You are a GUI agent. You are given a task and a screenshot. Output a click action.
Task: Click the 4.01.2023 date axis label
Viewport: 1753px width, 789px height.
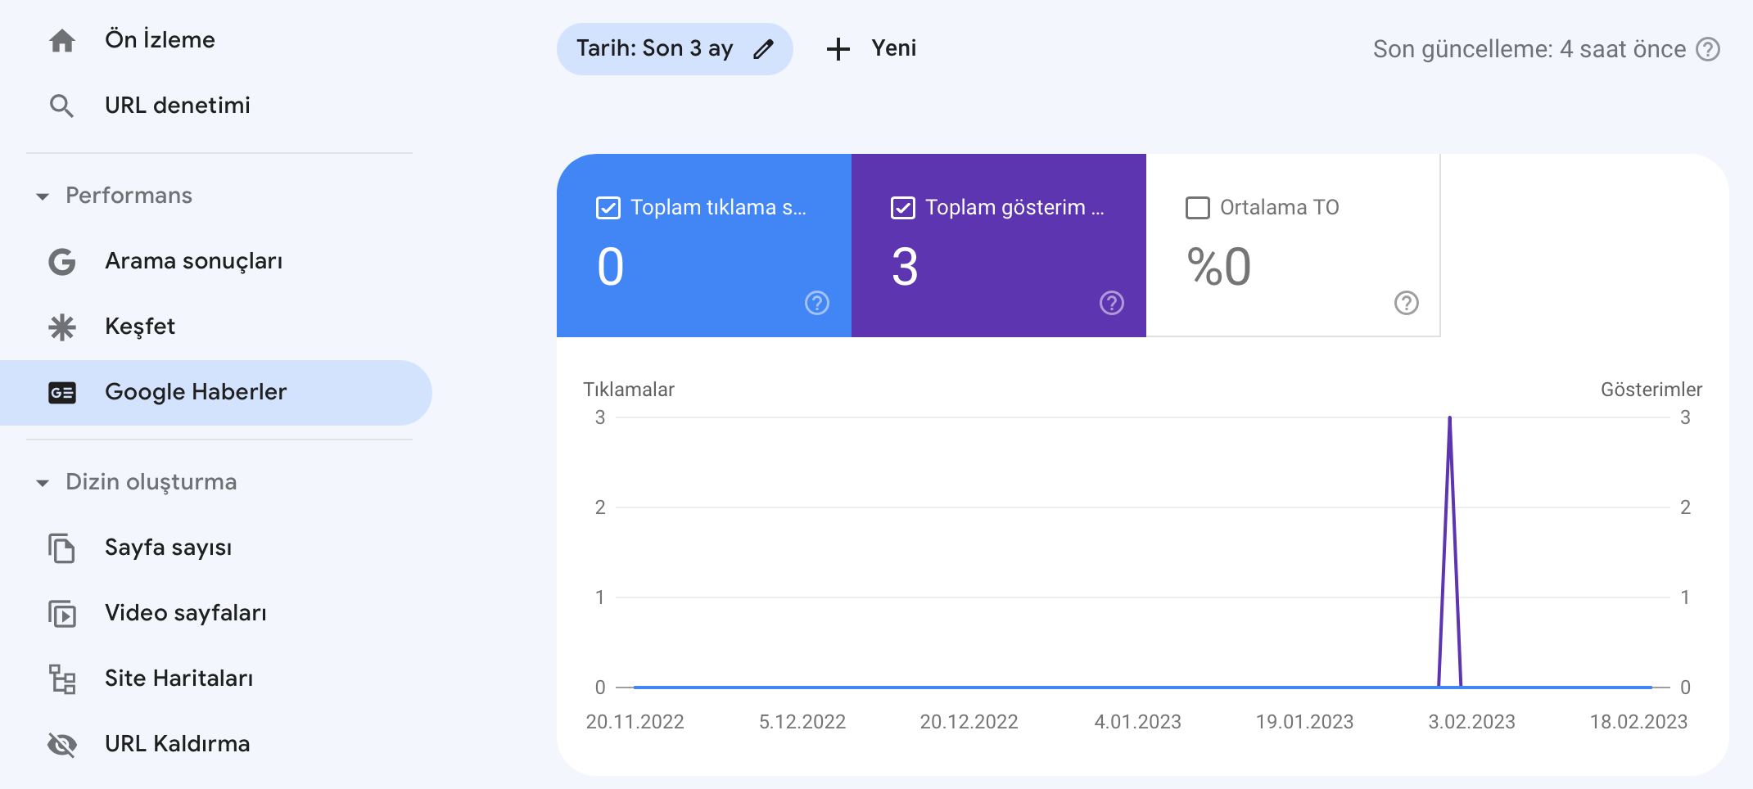pos(1137,722)
